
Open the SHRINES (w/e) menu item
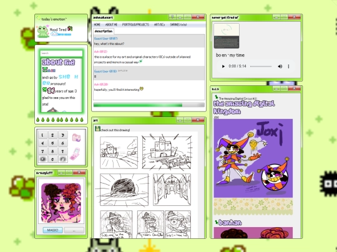tap(178, 25)
